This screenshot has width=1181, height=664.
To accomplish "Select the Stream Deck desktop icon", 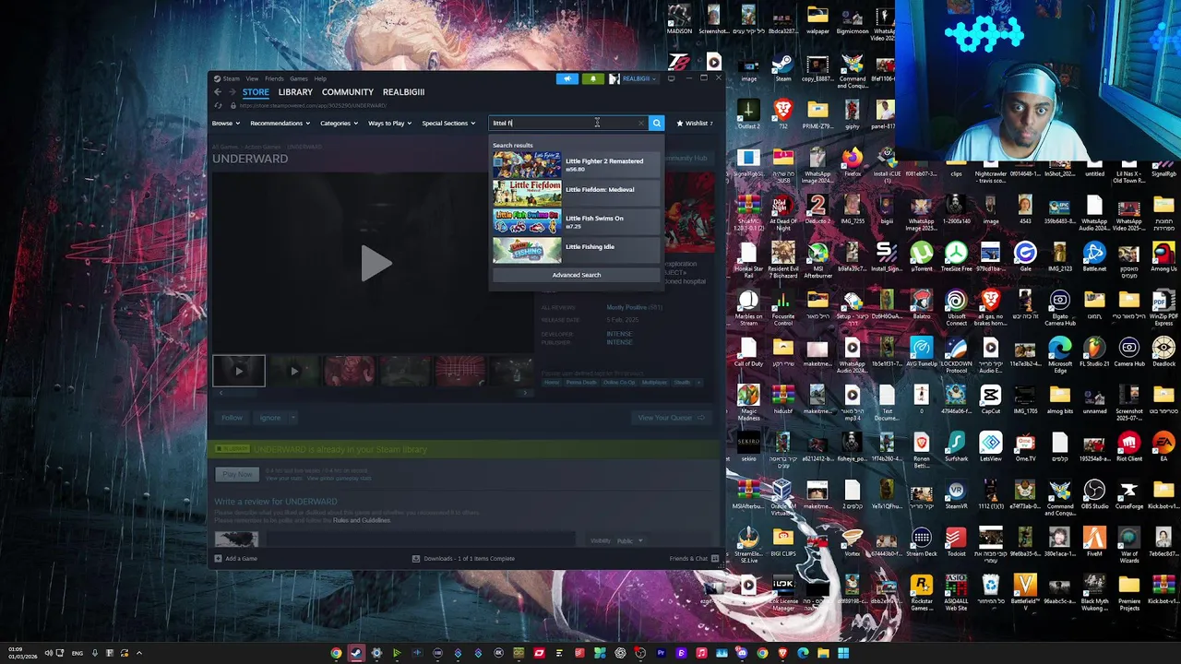I will 921,541.
